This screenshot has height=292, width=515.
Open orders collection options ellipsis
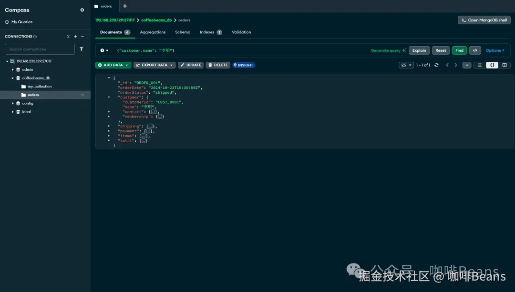pyautogui.click(x=83, y=95)
